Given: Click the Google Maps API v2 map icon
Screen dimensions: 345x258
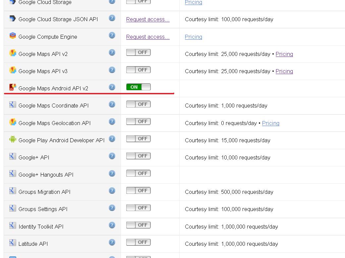Looking at the screenshot, I should (12, 52).
